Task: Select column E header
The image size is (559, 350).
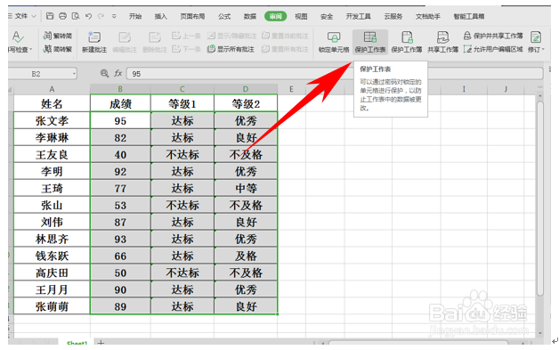Action: (291, 89)
